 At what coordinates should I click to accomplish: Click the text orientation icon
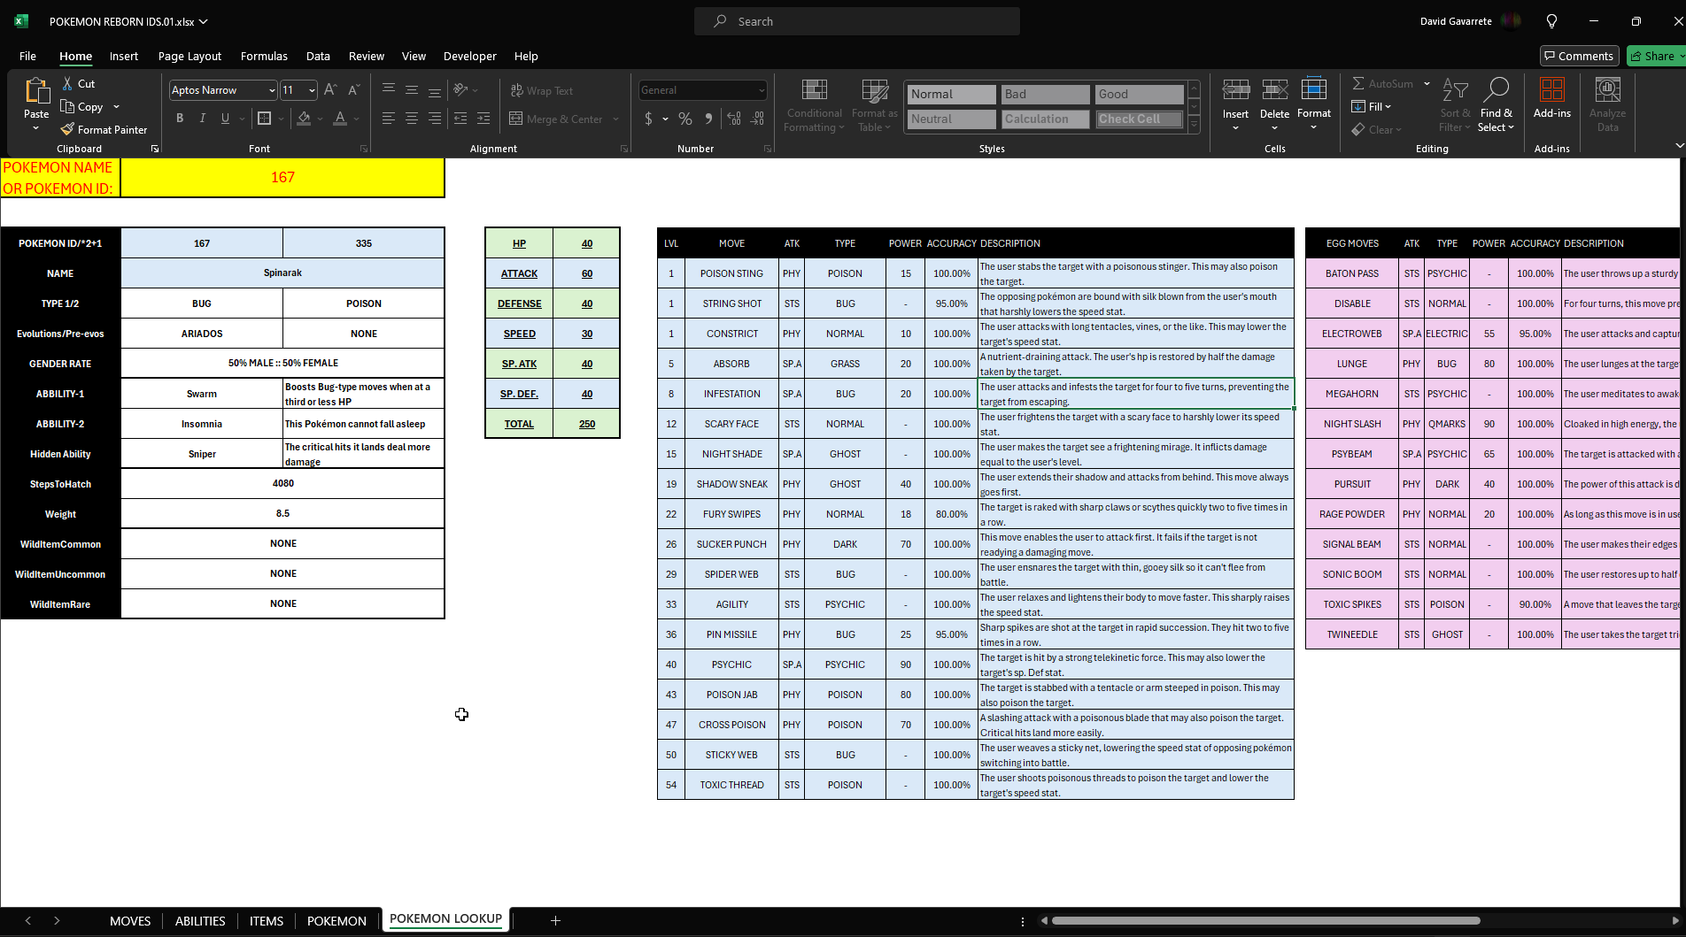tap(460, 90)
